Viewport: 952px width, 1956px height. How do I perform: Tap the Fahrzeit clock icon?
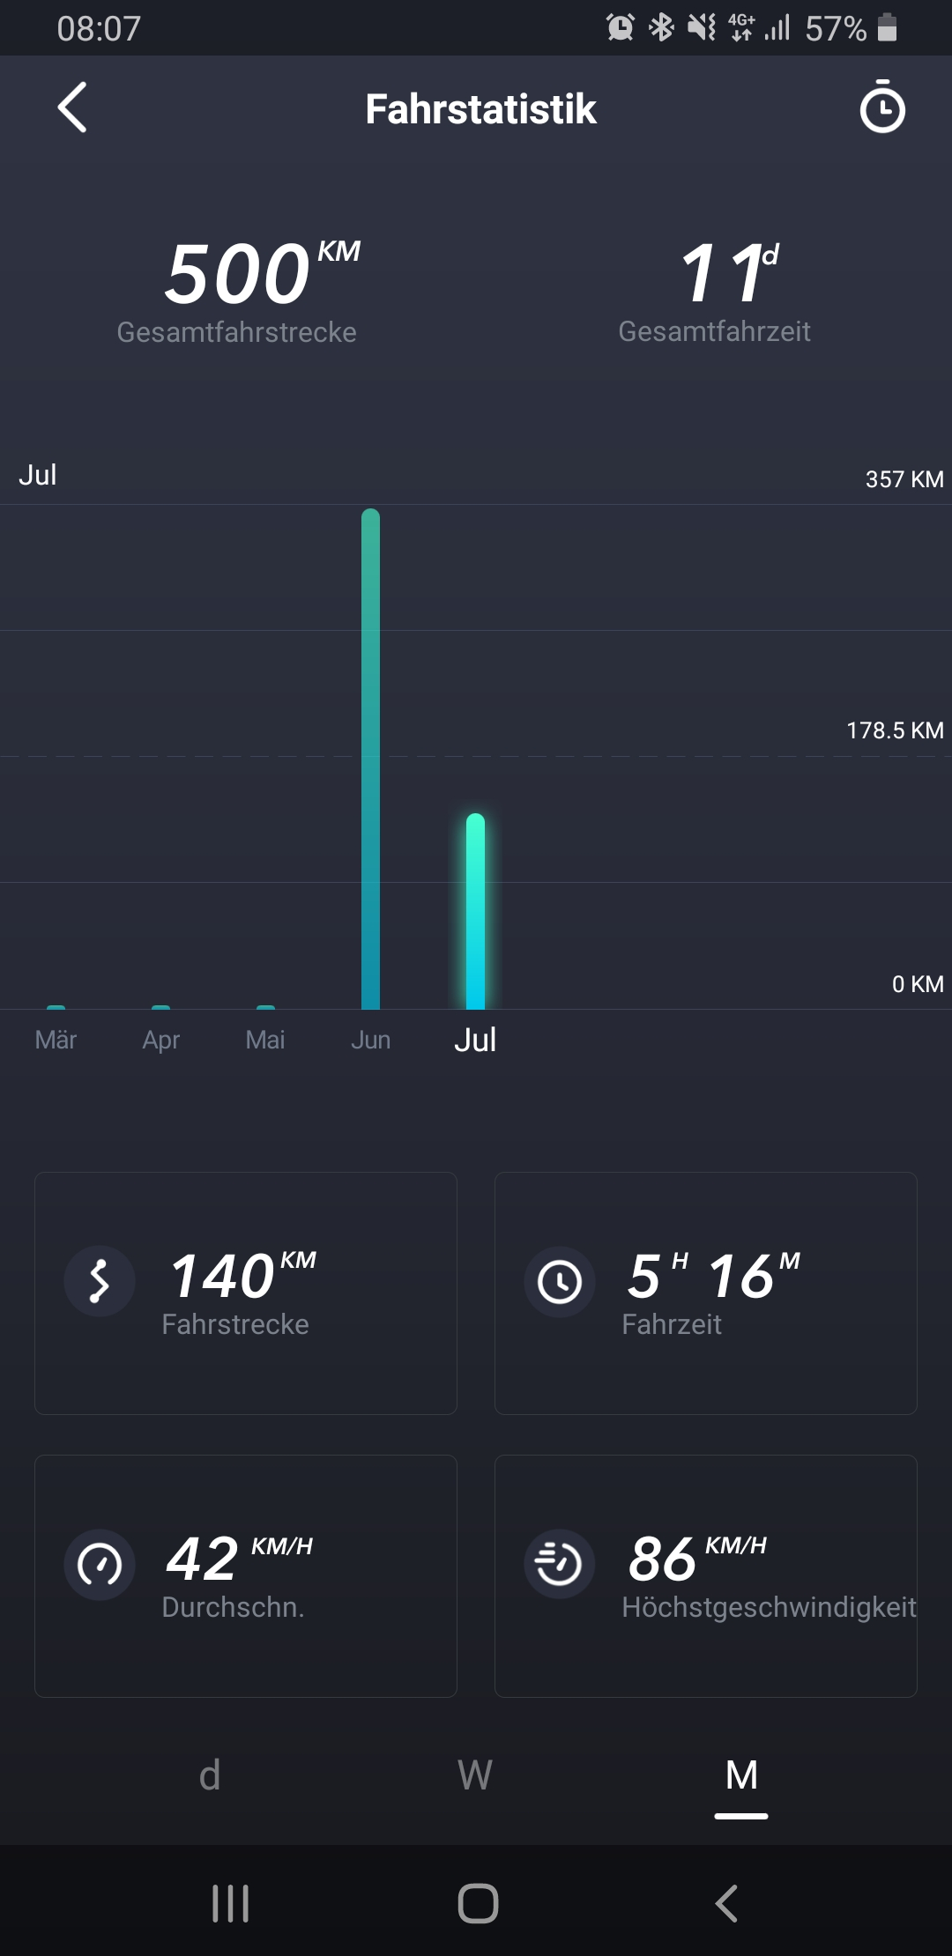(560, 1281)
